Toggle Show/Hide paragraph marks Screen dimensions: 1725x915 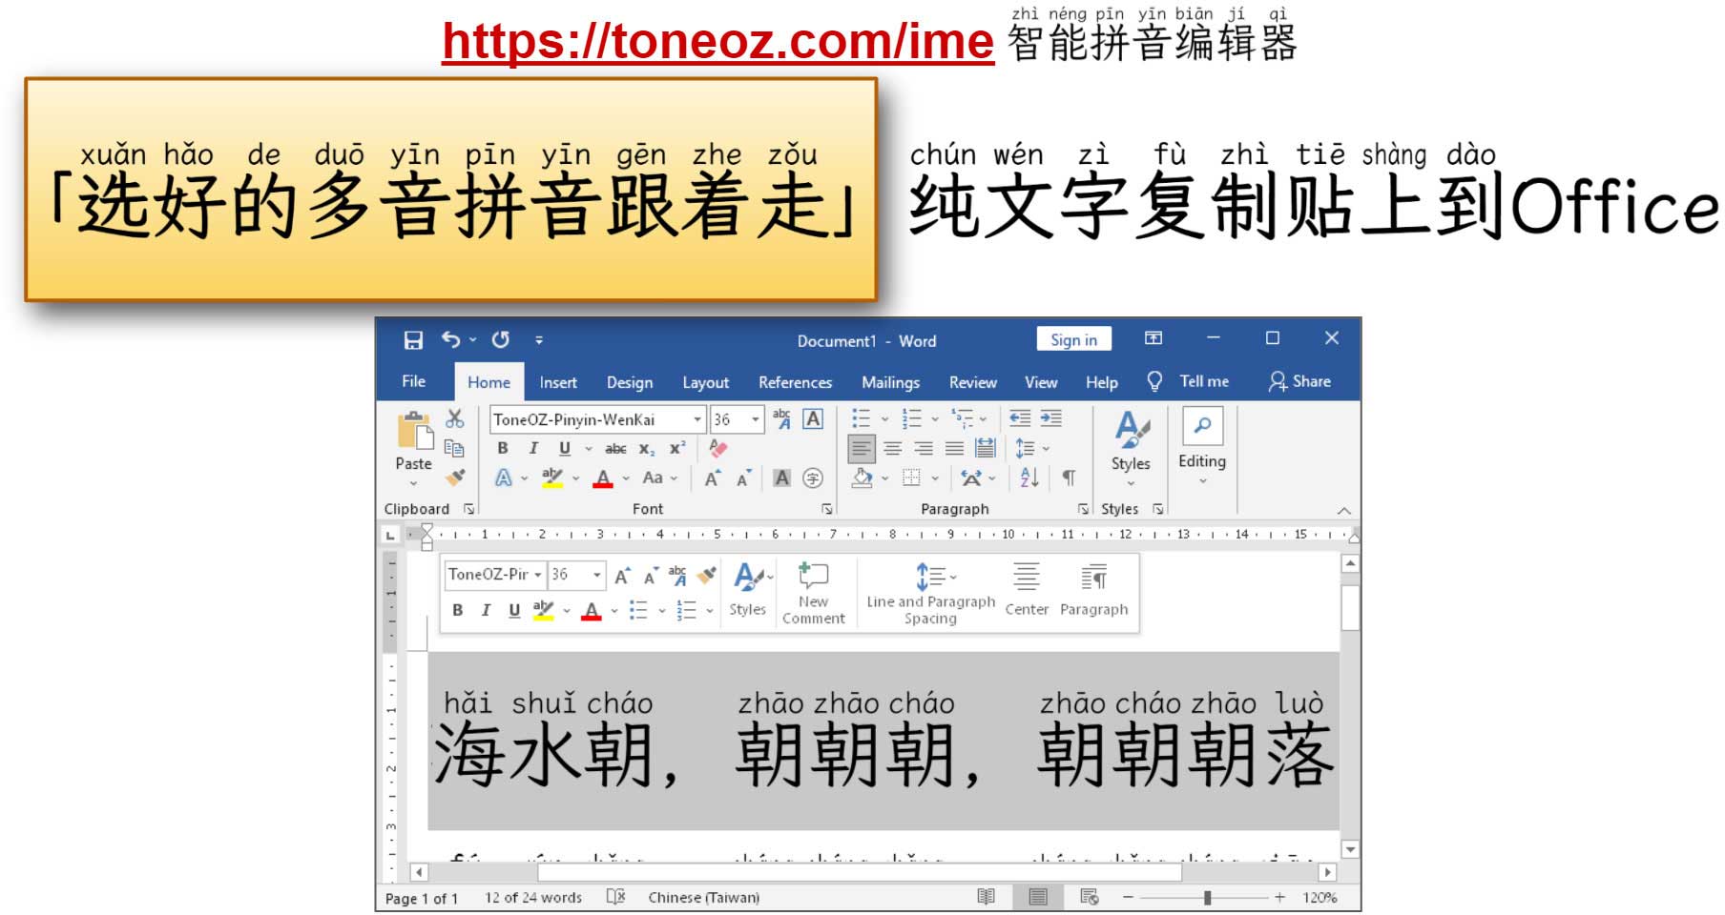[x=1069, y=478]
